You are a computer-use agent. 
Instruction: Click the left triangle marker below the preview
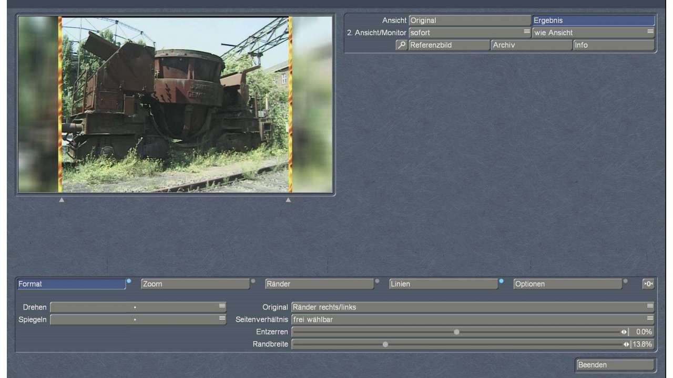click(x=62, y=200)
